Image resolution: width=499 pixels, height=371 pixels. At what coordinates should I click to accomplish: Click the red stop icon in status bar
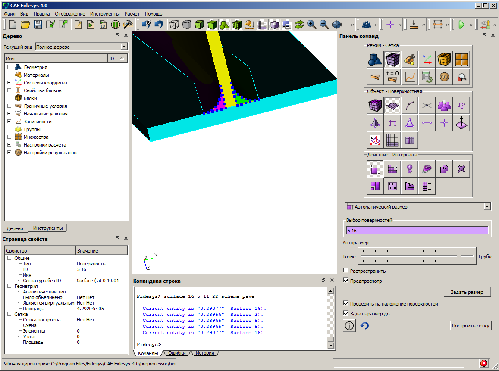484,363
